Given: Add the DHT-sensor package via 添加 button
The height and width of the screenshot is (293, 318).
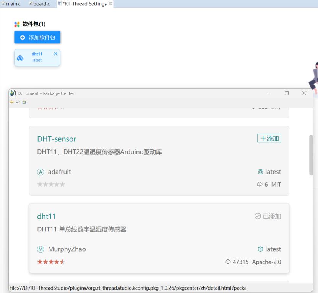Looking at the screenshot, I should [x=269, y=138].
